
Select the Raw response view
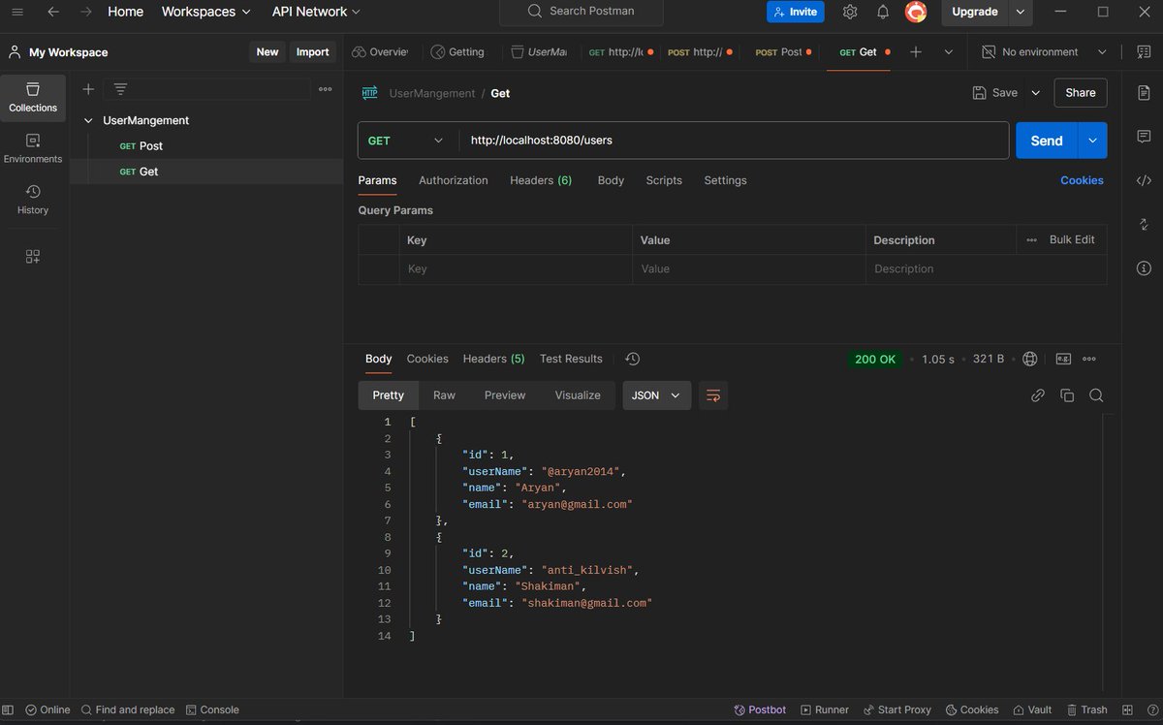[x=444, y=395]
